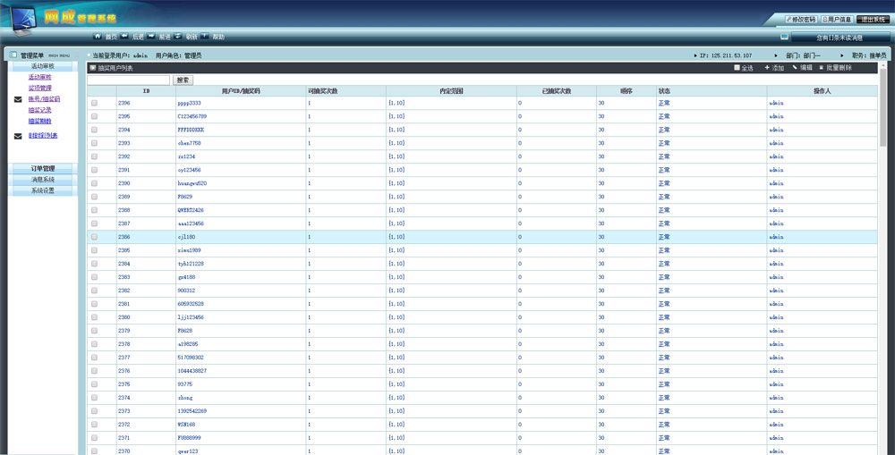This screenshot has height=455, width=895.
Task: Open 抽奖记录 in the sidebar menu
Action: [39, 110]
